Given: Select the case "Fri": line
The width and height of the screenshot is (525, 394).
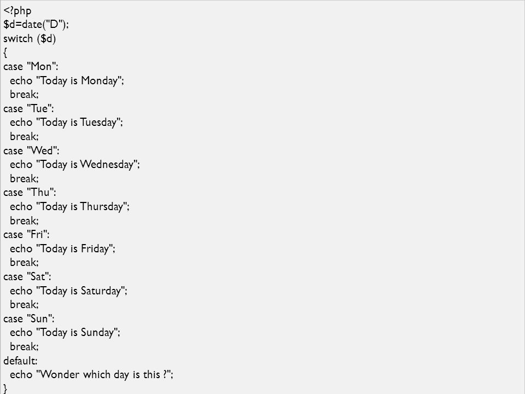Looking at the screenshot, I should click(x=26, y=235).
